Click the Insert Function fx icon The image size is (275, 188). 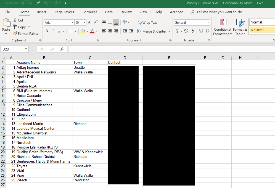[x=62, y=49]
